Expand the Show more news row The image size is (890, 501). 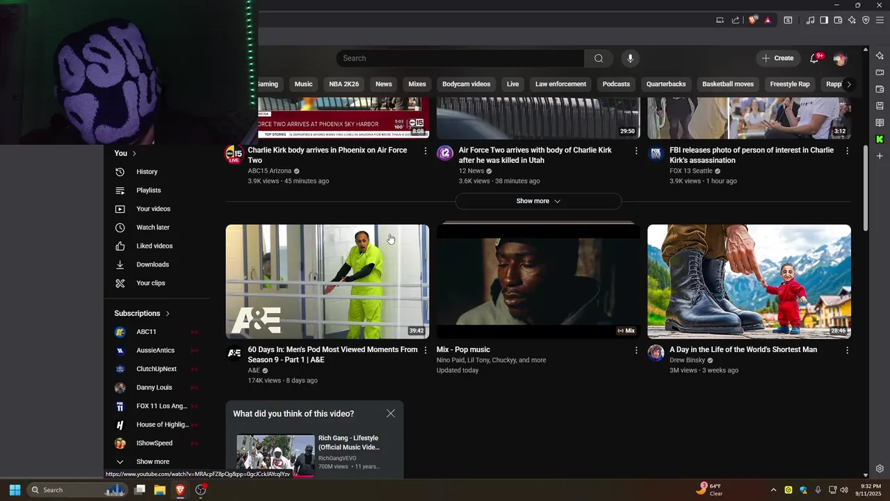click(x=538, y=201)
